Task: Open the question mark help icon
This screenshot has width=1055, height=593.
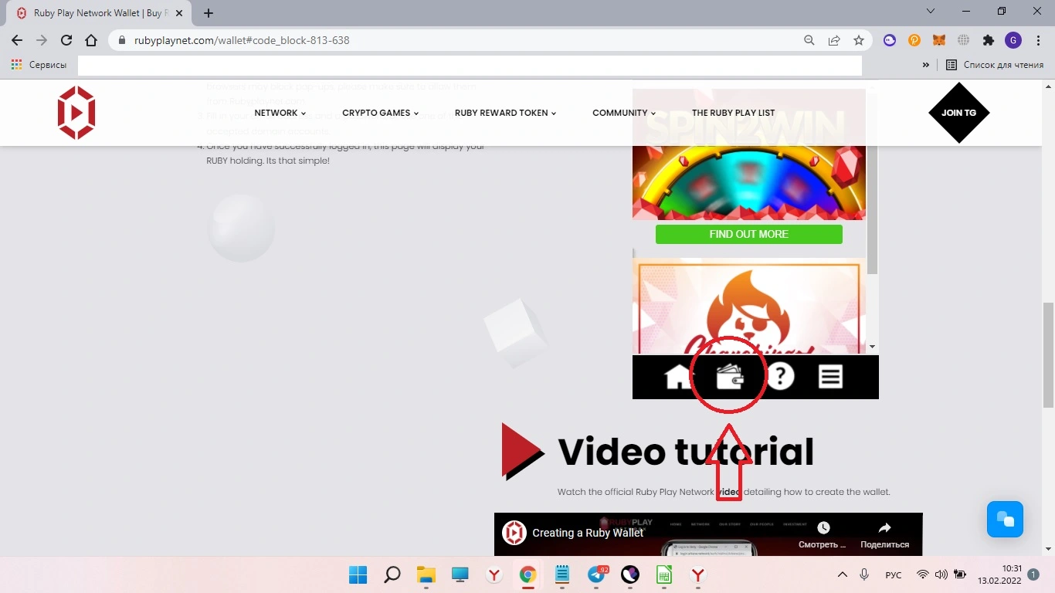Action: point(780,377)
